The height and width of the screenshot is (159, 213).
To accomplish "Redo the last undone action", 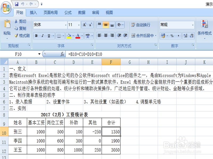I will click(31, 4).
